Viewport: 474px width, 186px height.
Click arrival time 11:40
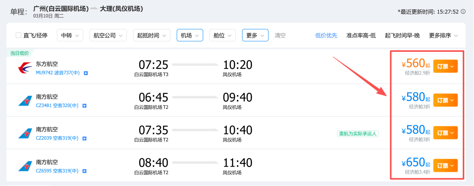point(238,163)
